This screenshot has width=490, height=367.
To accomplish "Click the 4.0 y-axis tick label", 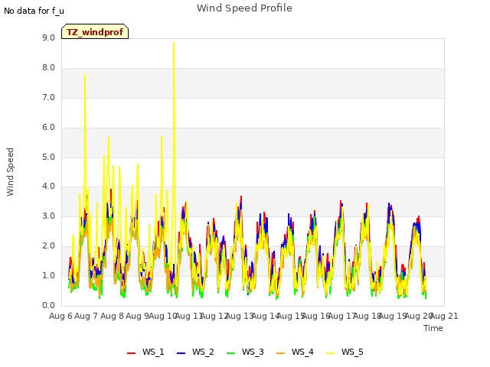I will (x=48, y=187).
